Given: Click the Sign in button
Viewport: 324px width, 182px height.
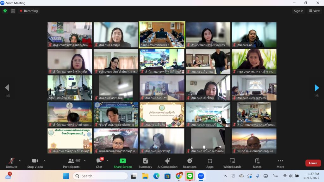Looking at the screenshot, I should click(298, 11).
